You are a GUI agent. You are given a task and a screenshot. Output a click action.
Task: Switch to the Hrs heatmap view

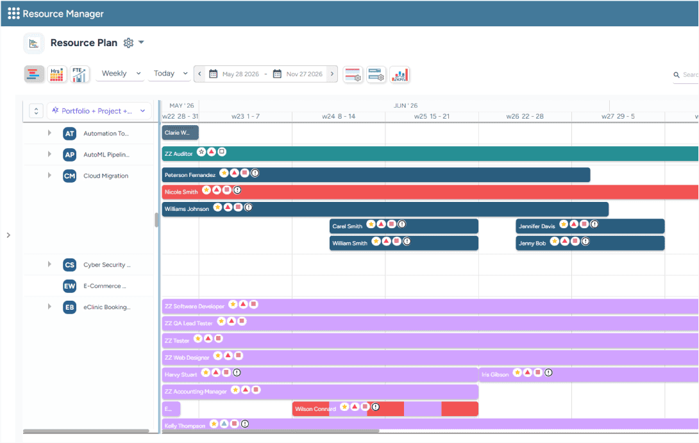point(56,74)
